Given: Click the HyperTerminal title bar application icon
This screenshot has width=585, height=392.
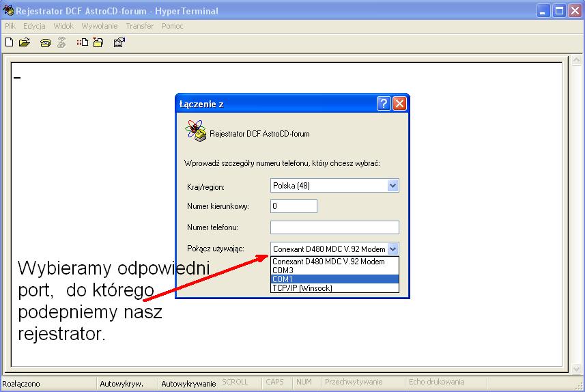Looking at the screenshot, I should point(8,10).
